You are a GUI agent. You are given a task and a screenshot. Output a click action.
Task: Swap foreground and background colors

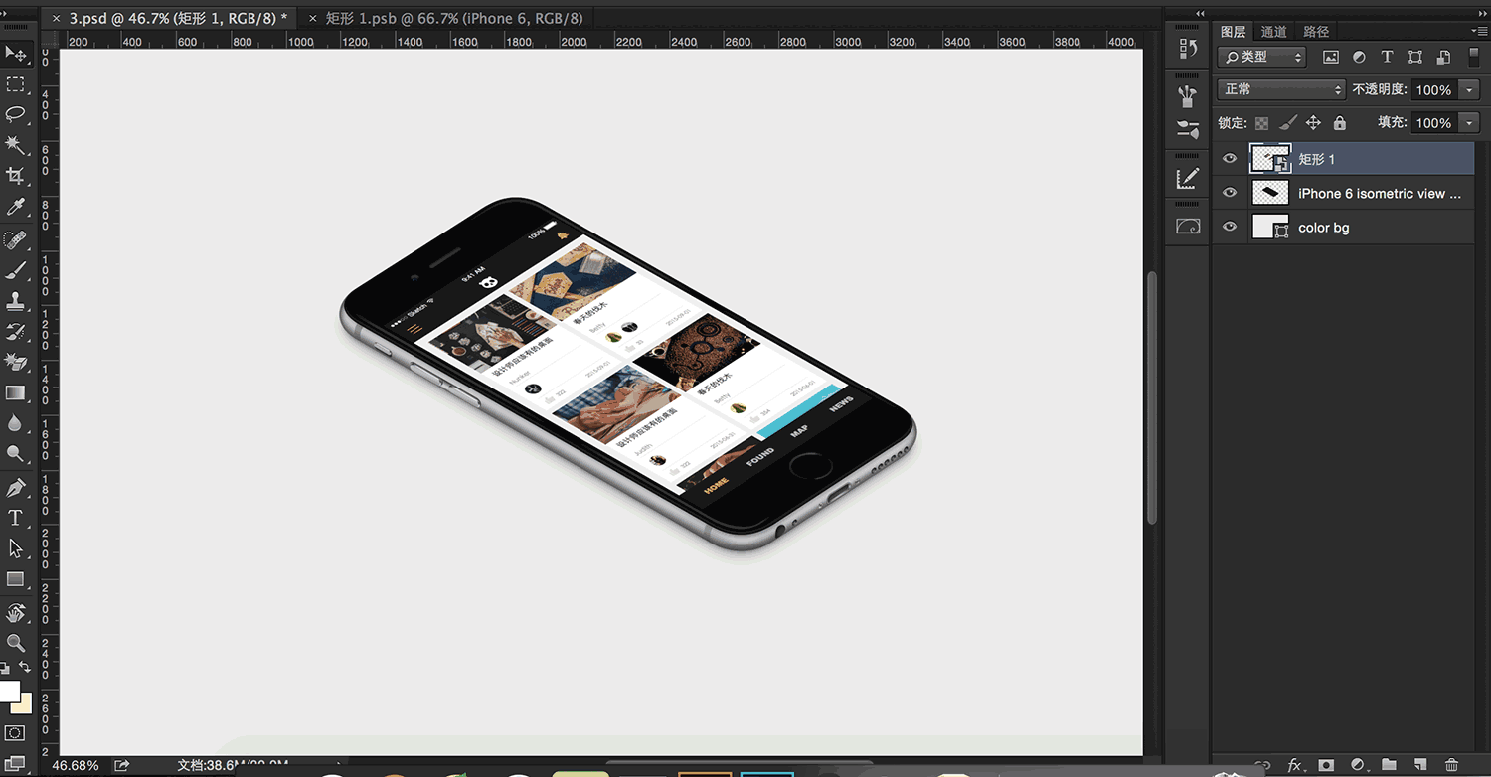coord(26,669)
